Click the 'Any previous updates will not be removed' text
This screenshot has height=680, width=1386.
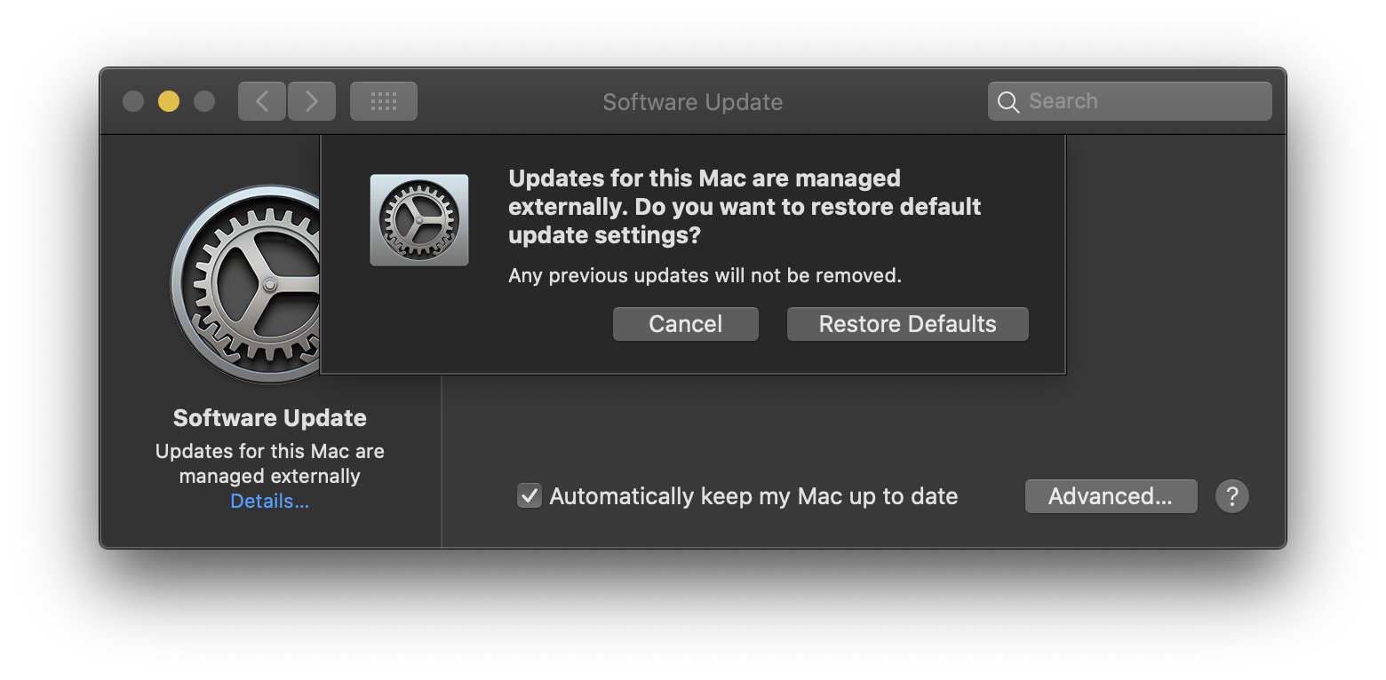pos(705,275)
